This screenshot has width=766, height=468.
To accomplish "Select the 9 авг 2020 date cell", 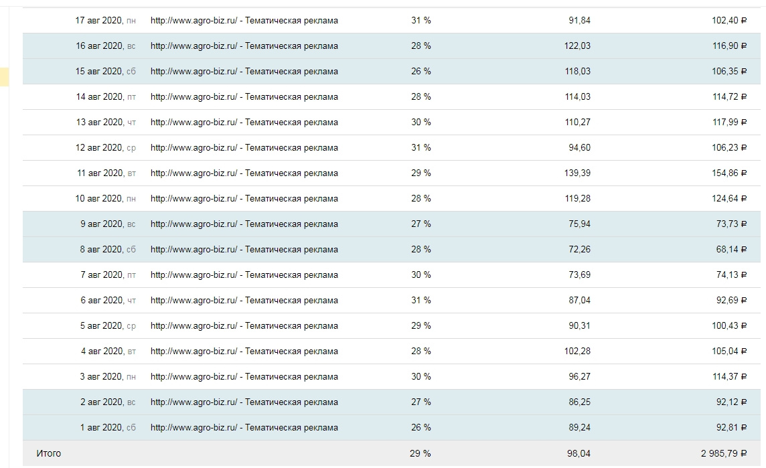I will (108, 224).
